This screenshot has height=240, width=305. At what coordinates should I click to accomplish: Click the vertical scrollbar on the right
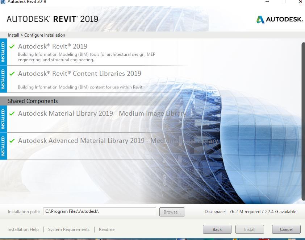pyautogui.click(x=303, y=121)
